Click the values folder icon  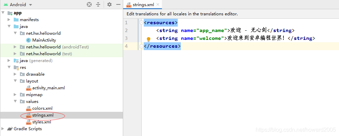coord(22,102)
